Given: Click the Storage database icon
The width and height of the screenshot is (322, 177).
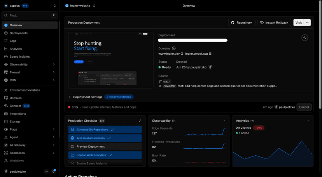Looking at the screenshot, I should tap(6, 121).
